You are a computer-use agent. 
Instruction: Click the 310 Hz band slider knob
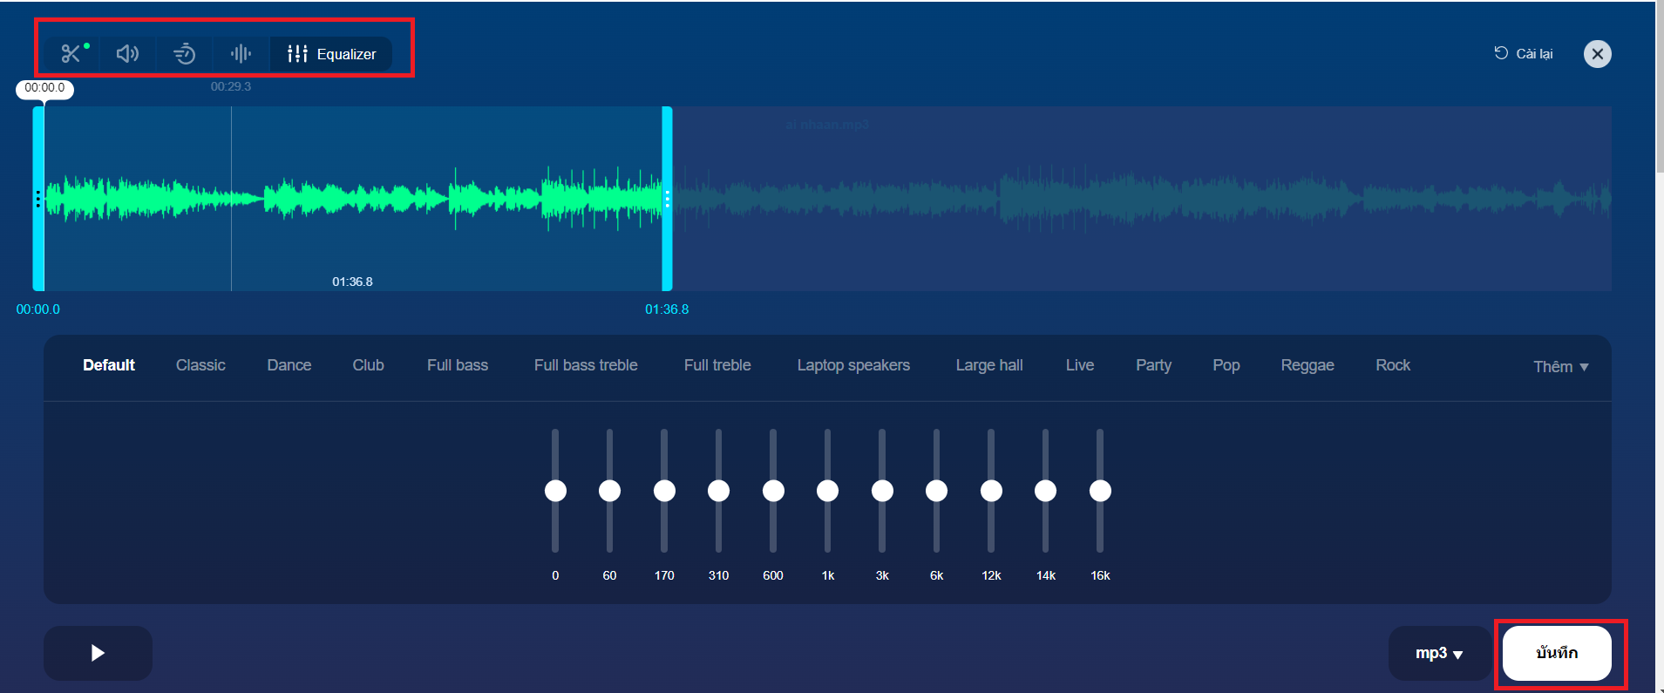click(x=718, y=491)
